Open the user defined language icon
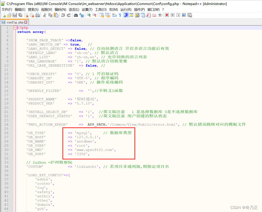Image resolution: width=262 pixels, height=212 pixels. point(131,15)
